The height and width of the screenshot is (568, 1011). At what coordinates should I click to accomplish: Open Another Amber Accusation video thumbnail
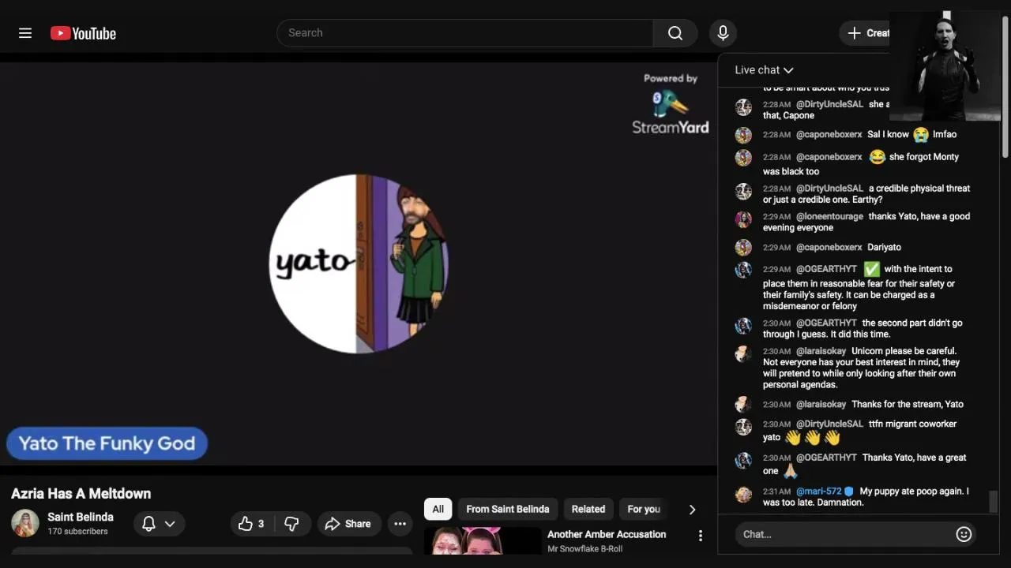(483, 541)
